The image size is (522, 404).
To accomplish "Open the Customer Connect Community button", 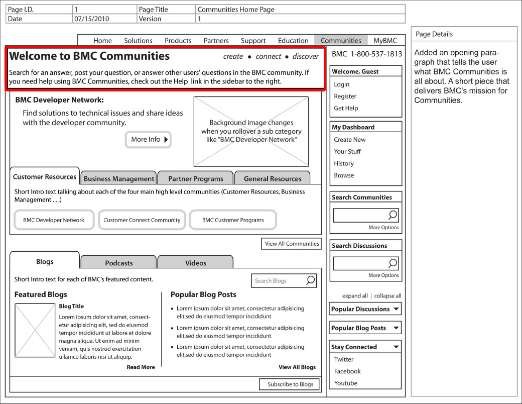I will tap(142, 220).
